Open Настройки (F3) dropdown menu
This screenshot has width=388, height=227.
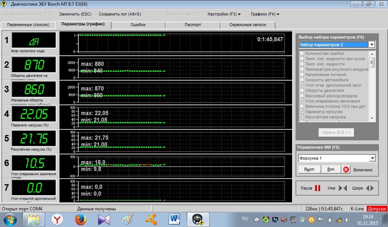[224, 14]
